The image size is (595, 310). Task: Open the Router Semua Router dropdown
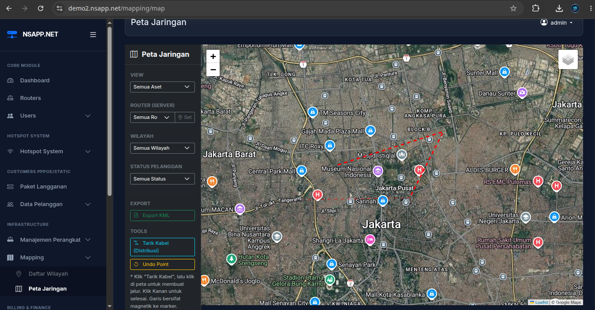[x=152, y=117]
